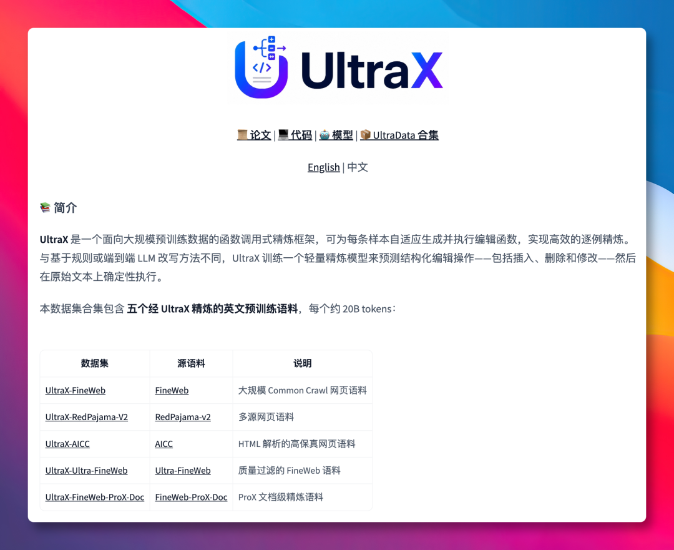Viewport: 674px width, 550px height.
Task: Open the UltraX-FineWeb dataset link
Action: (x=76, y=390)
